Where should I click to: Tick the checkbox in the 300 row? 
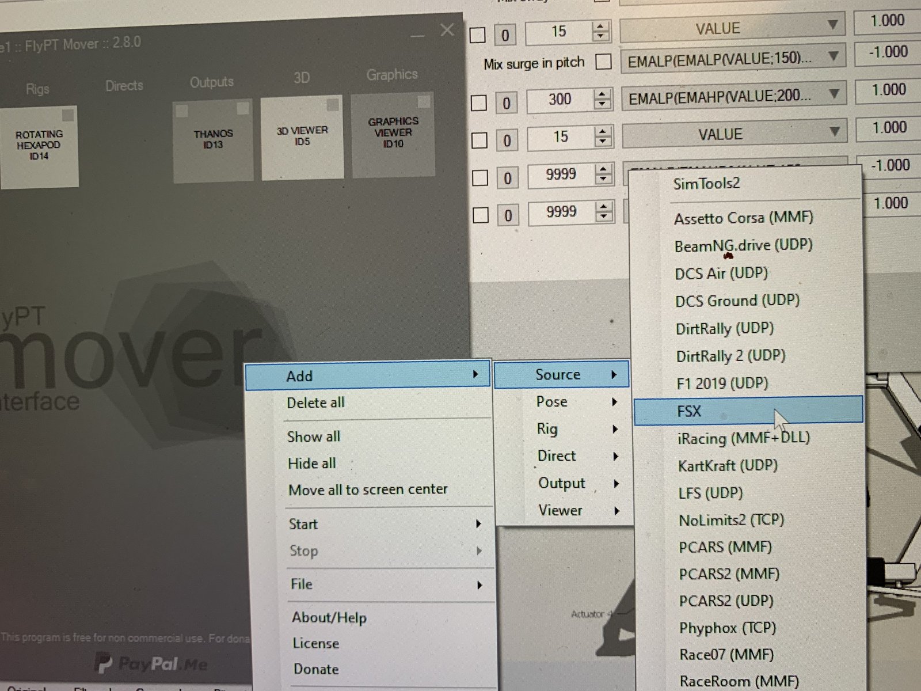(x=479, y=103)
